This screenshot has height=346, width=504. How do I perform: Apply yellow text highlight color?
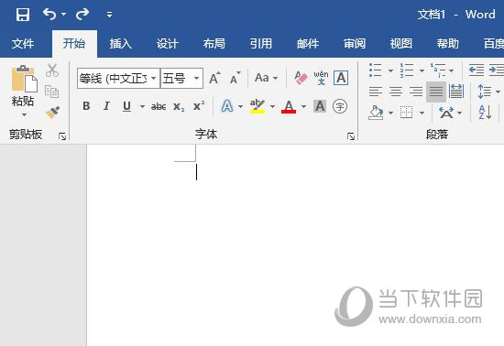click(x=257, y=106)
